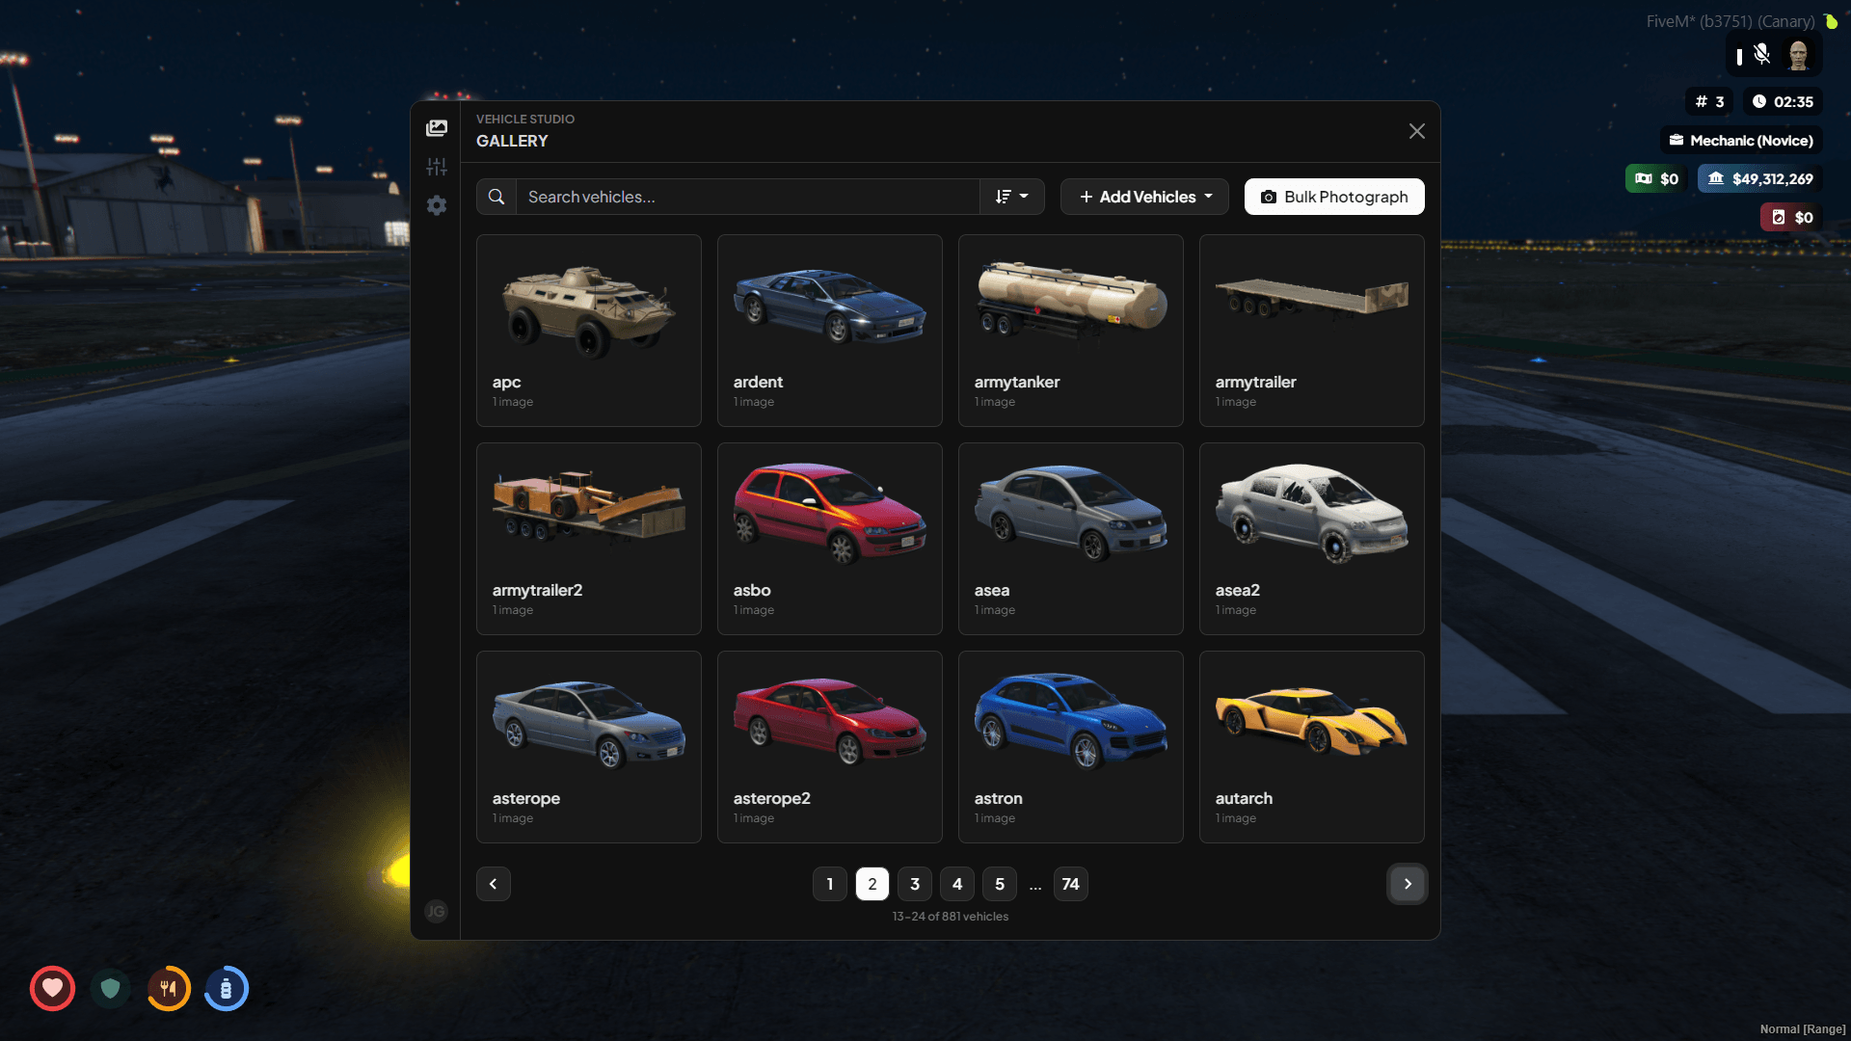Click the clock 02:35 indicator
The image size is (1851, 1041).
click(1783, 101)
